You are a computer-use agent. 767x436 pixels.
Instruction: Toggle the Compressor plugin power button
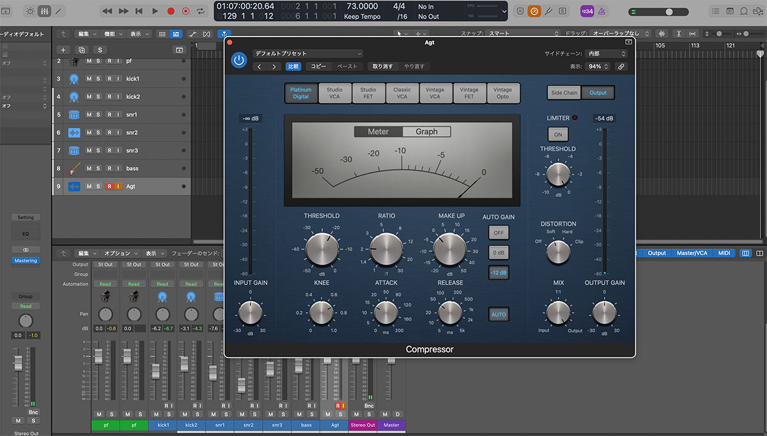click(x=238, y=60)
